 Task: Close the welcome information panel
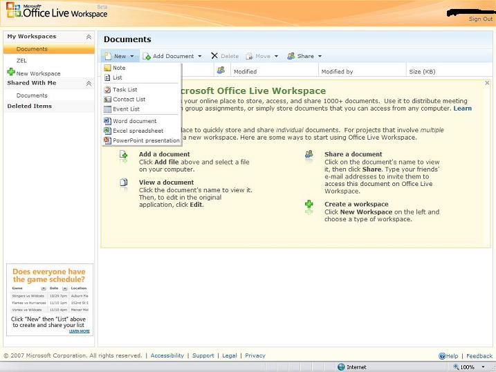pyautogui.click(x=486, y=83)
